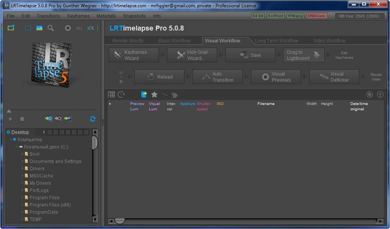Click the circular copy icon at table toolbar right
This screenshot has height=229, width=390.
[x=370, y=95]
